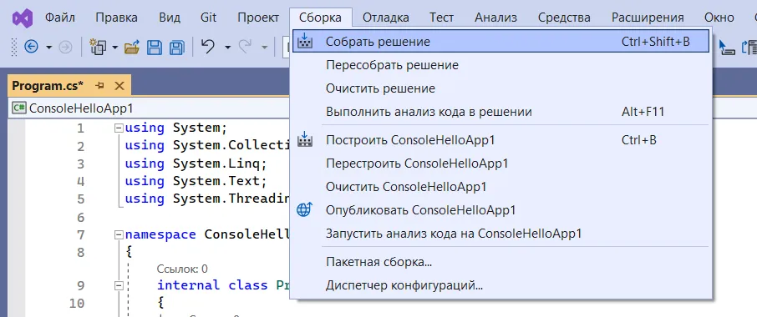Open the undo history dropdown arrow
Viewport: 757px width, 317px height.
pyautogui.click(x=227, y=48)
